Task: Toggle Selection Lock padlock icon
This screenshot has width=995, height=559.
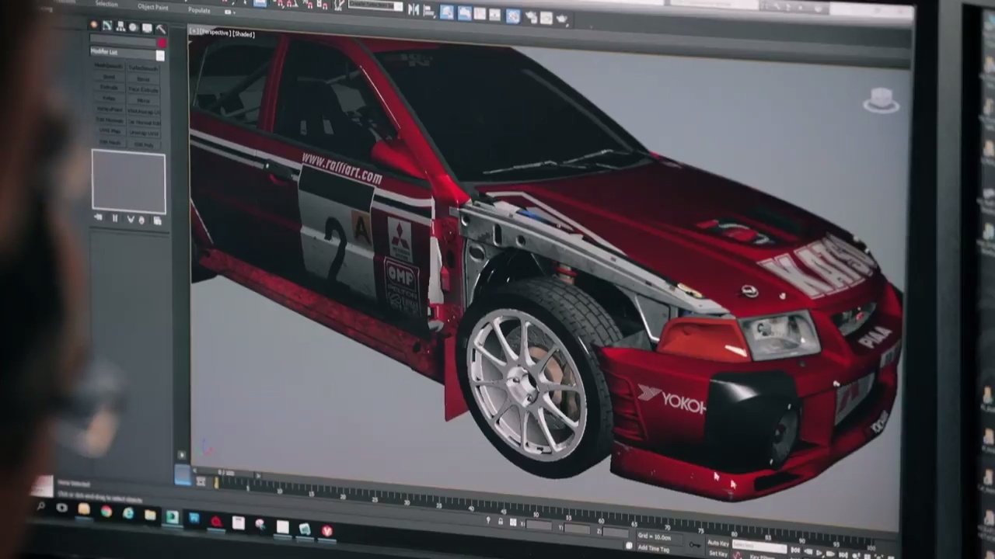Action: (x=500, y=522)
